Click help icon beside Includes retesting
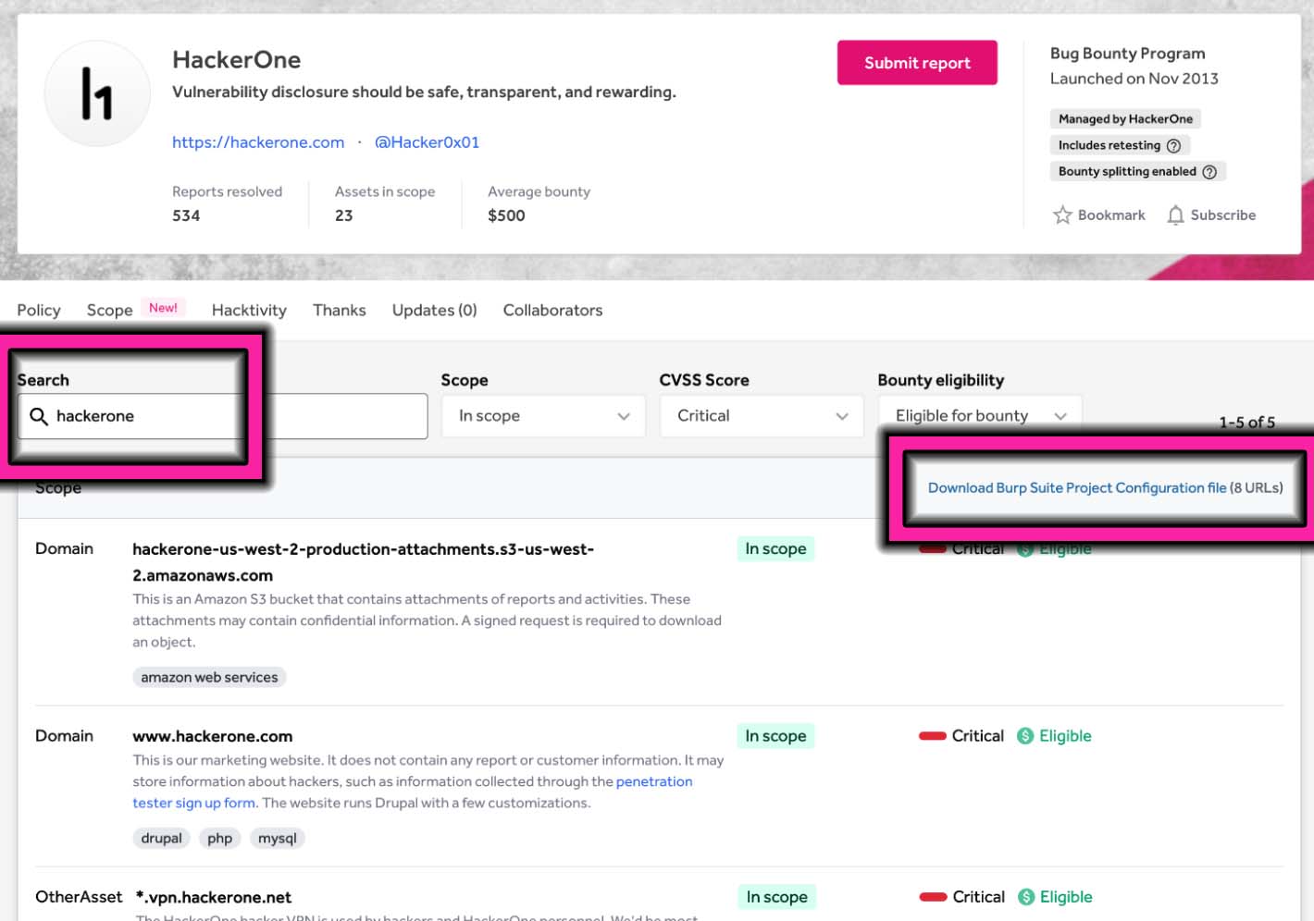The width and height of the screenshot is (1314, 921). tap(1173, 145)
